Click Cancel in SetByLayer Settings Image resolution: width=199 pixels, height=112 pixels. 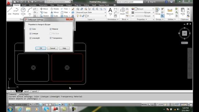coord(53,48)
